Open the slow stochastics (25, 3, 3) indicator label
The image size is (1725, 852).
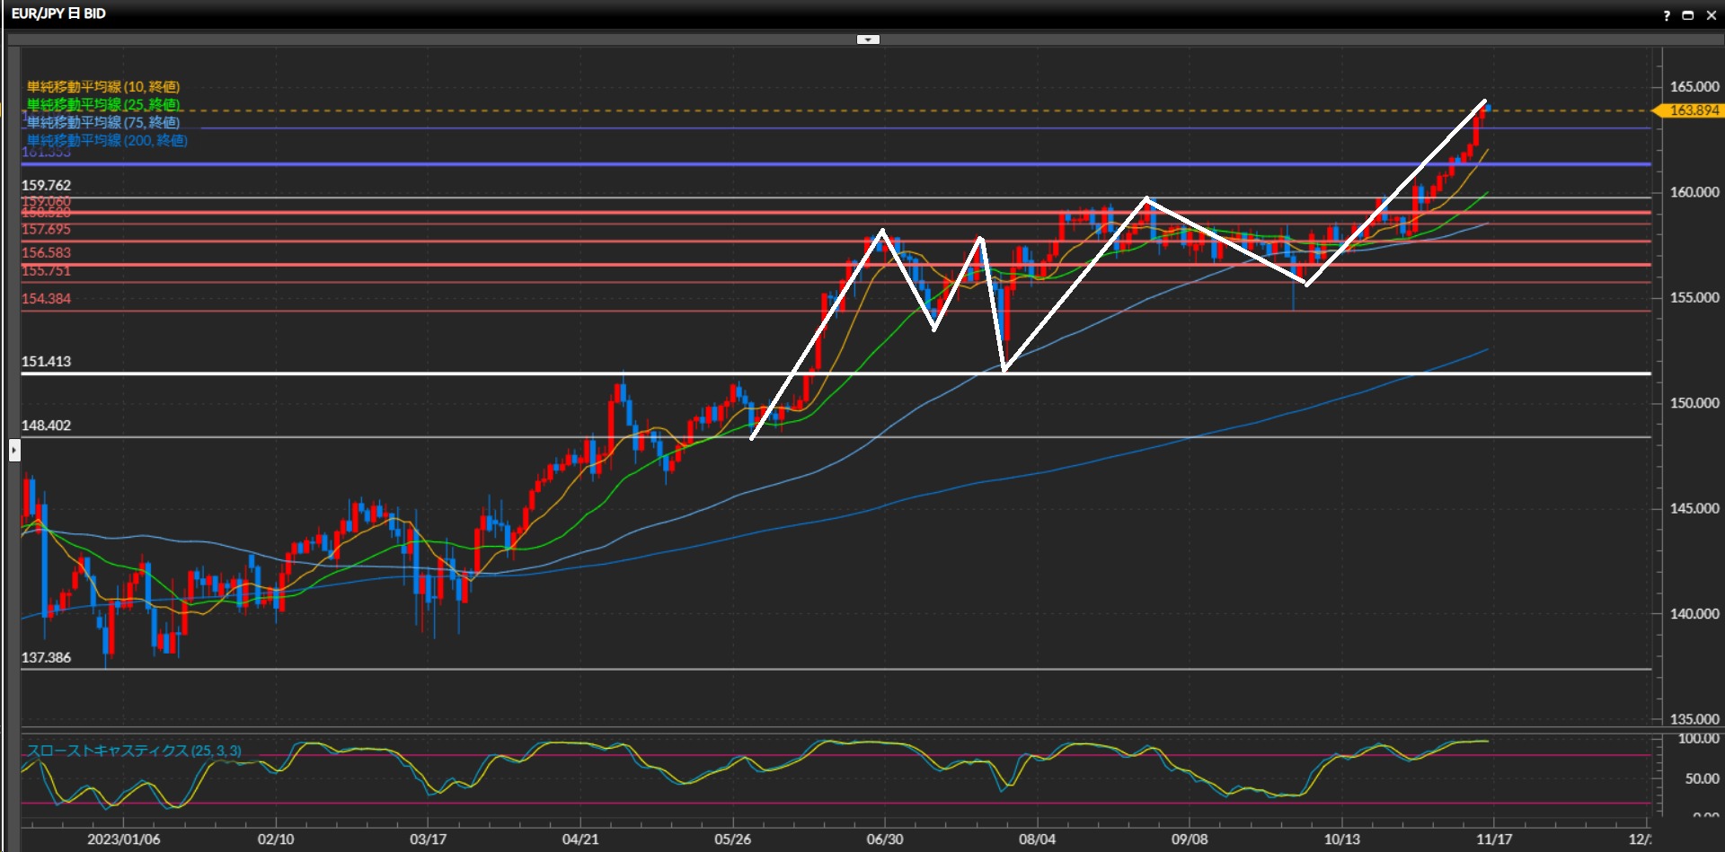click(134, 751)
